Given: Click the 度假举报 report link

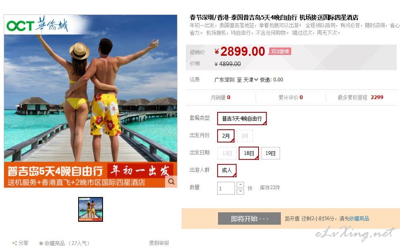Looking at the screenshot, I should [x=159, y=243].
